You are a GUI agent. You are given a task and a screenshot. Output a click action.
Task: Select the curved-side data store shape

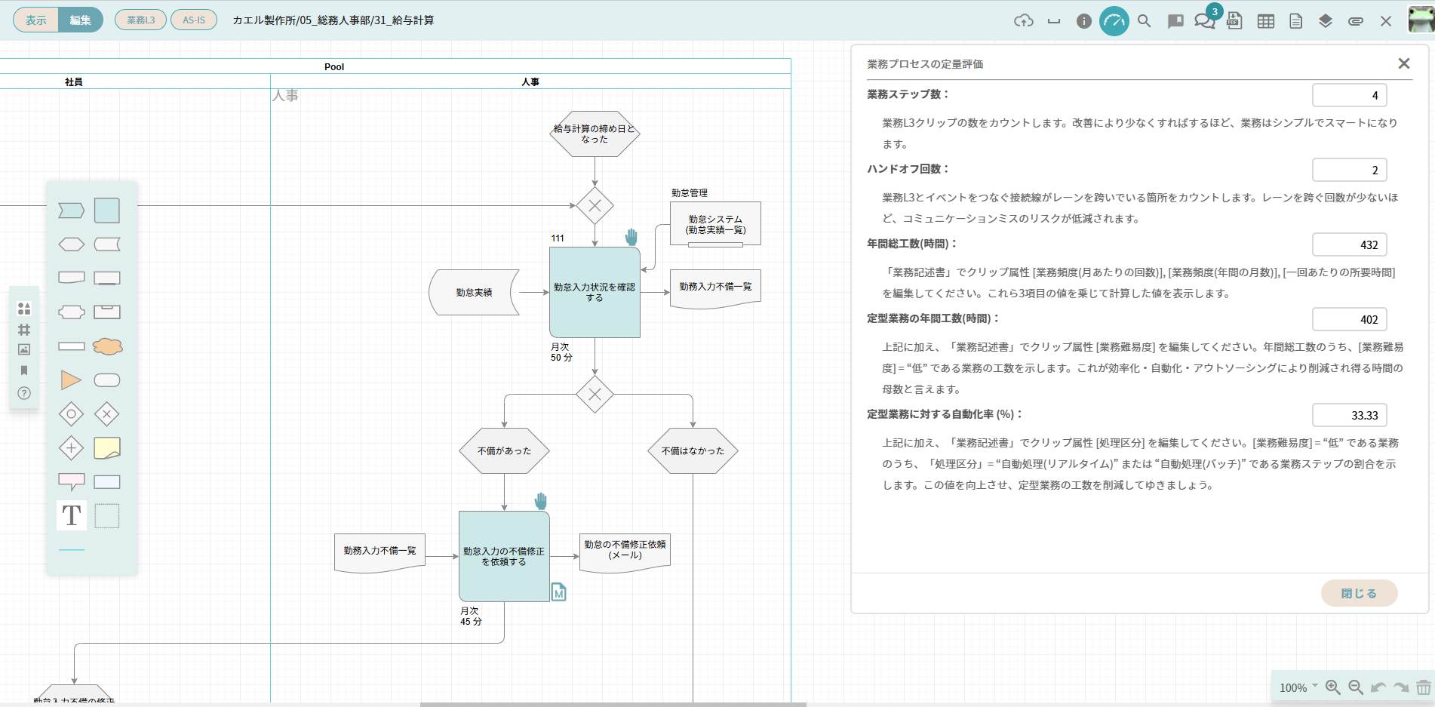point(107,244)
